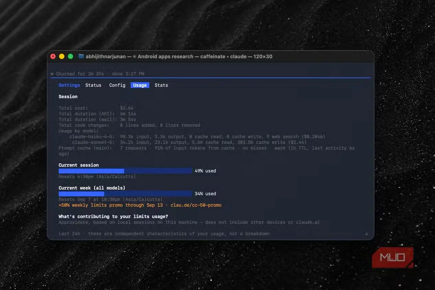Switch to the Stats tab
This screenshot has width=435, height=290.
tap(161, 85)
